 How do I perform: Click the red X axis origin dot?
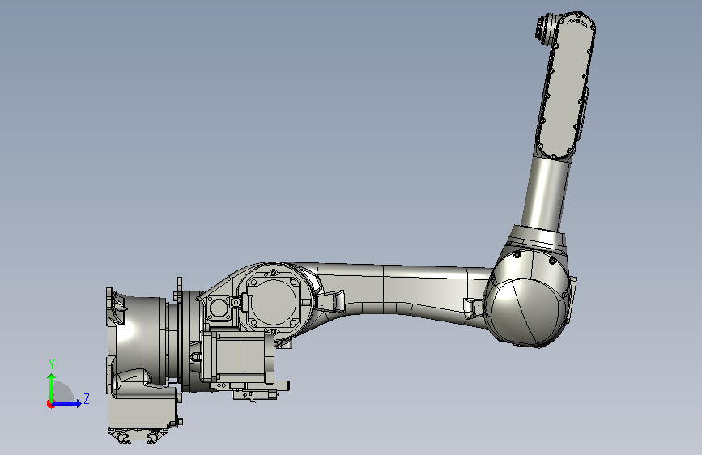tap(49, 404)
